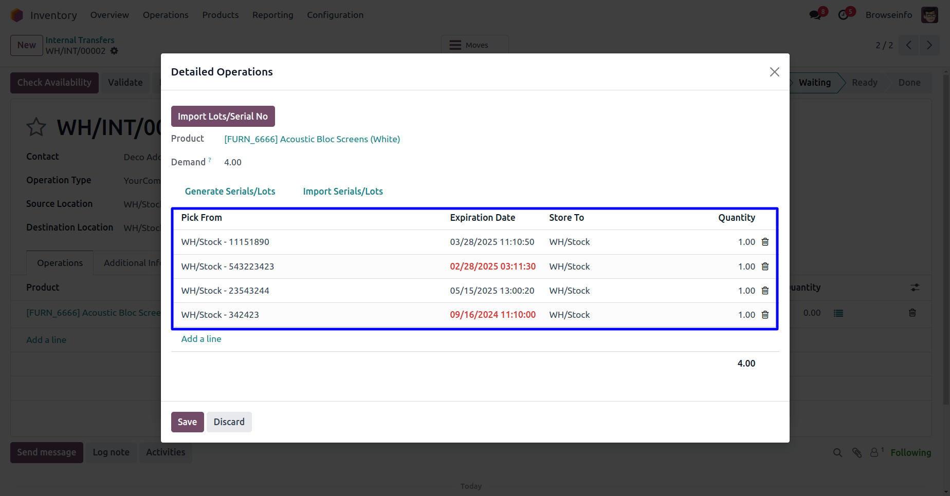This screenshot has width=950, height=496.
Task: Delete the lot 11151890 line
Action: tap(765, 242)
